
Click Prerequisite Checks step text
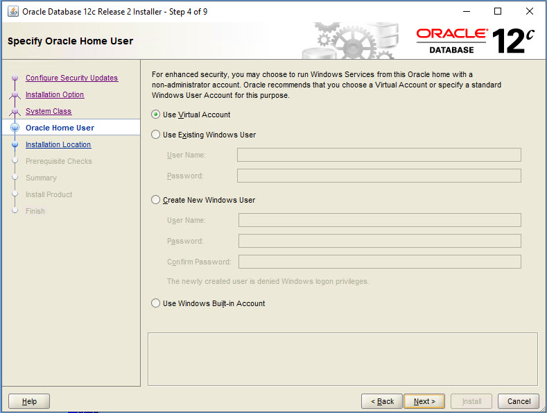(x=59, y=161)
